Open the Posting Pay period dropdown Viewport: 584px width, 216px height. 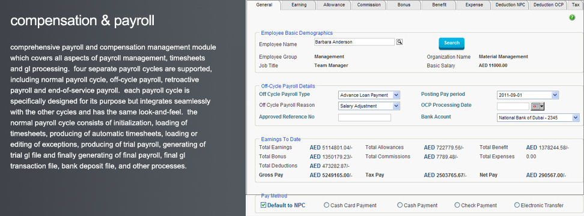click(528, 95)
